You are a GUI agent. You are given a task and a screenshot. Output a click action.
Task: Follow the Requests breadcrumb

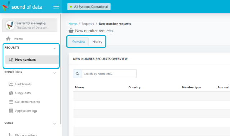pos(88,24)
